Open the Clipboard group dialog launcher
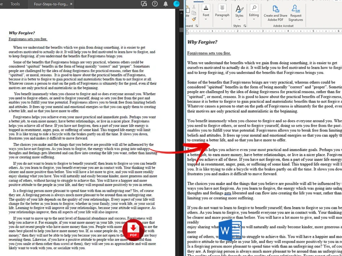Screen dimensions: 342x256 197,26
